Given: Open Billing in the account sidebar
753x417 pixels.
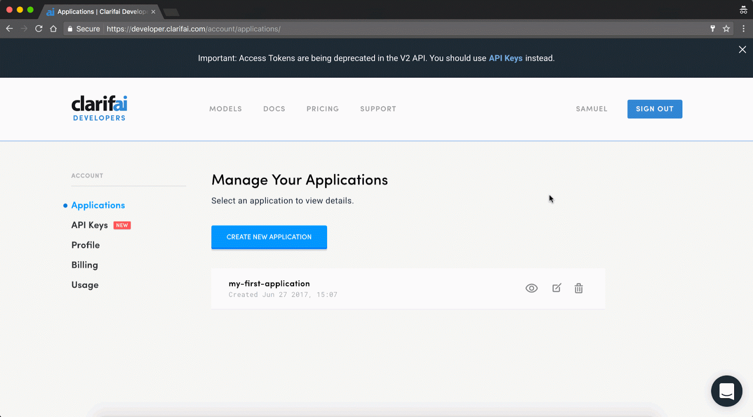Looking at the screenshot, I should coord(85,265).
